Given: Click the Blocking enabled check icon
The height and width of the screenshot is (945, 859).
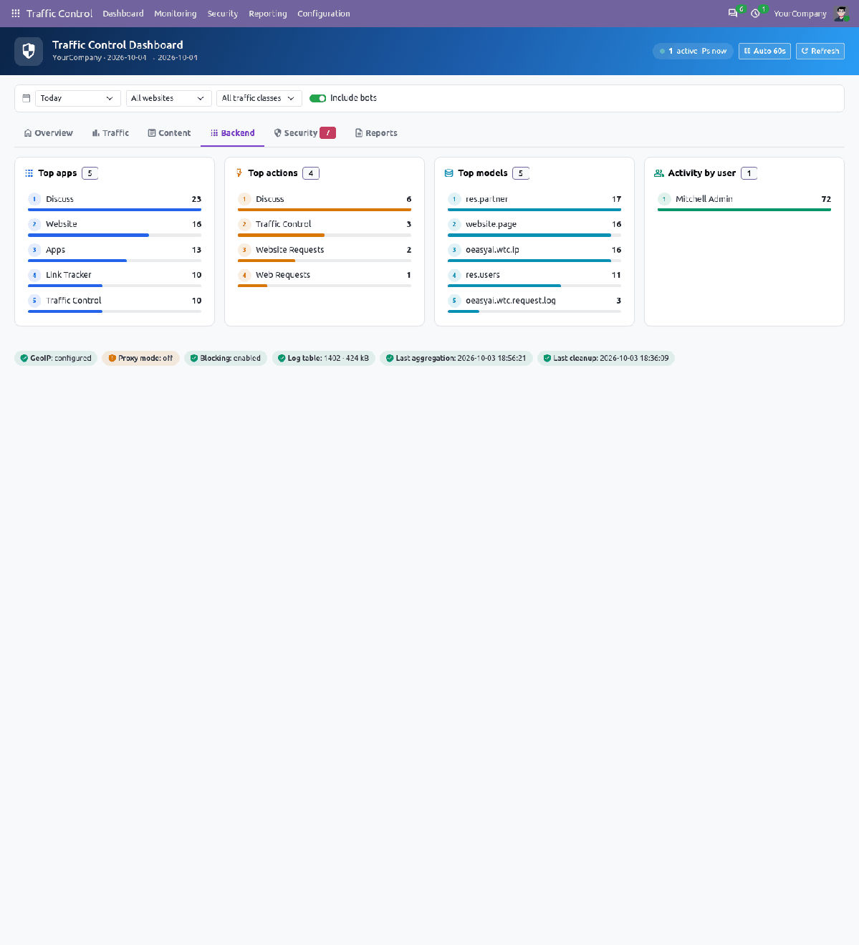Looking at the screenshot, I should [x=194, y=358].
